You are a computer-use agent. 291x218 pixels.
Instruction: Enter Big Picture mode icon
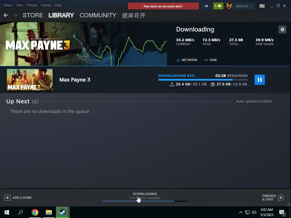[x=262, y=6]
